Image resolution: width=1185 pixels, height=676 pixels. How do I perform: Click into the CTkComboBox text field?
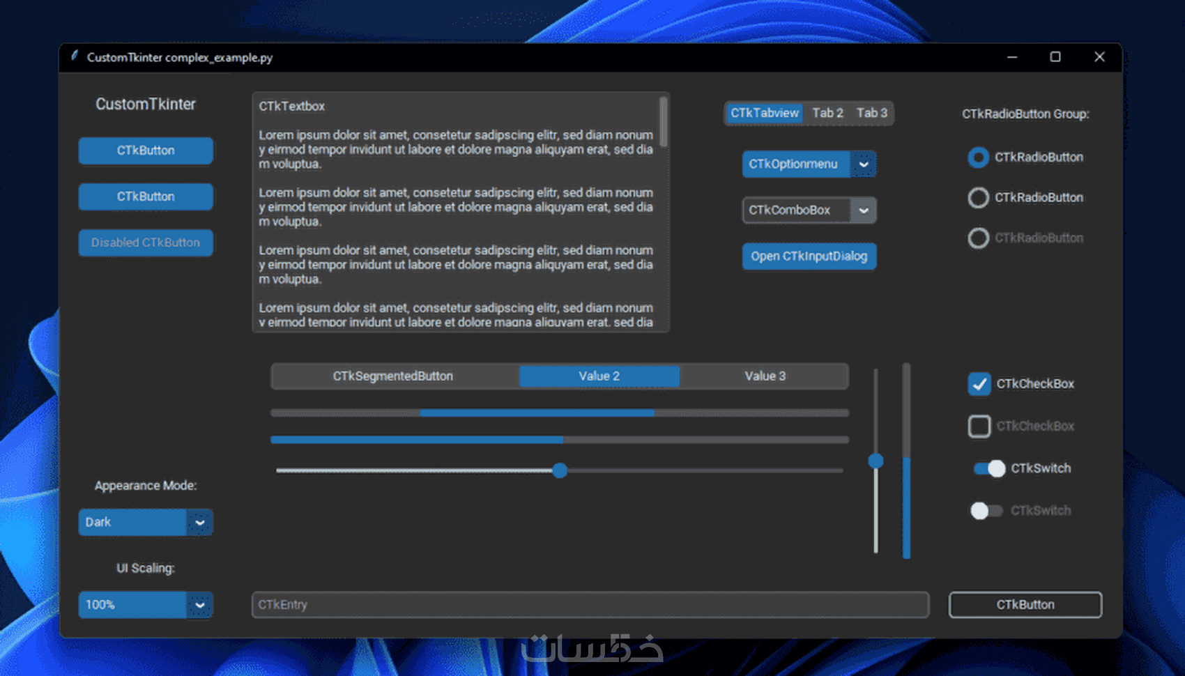[796, 210]
